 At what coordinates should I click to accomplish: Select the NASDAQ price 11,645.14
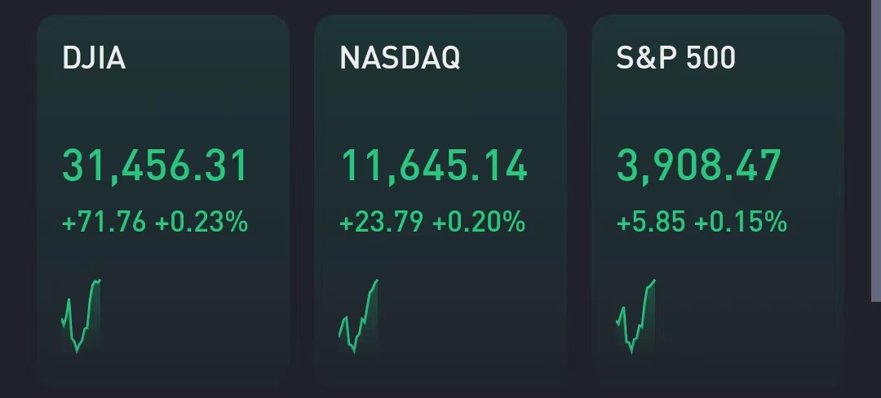433,166
